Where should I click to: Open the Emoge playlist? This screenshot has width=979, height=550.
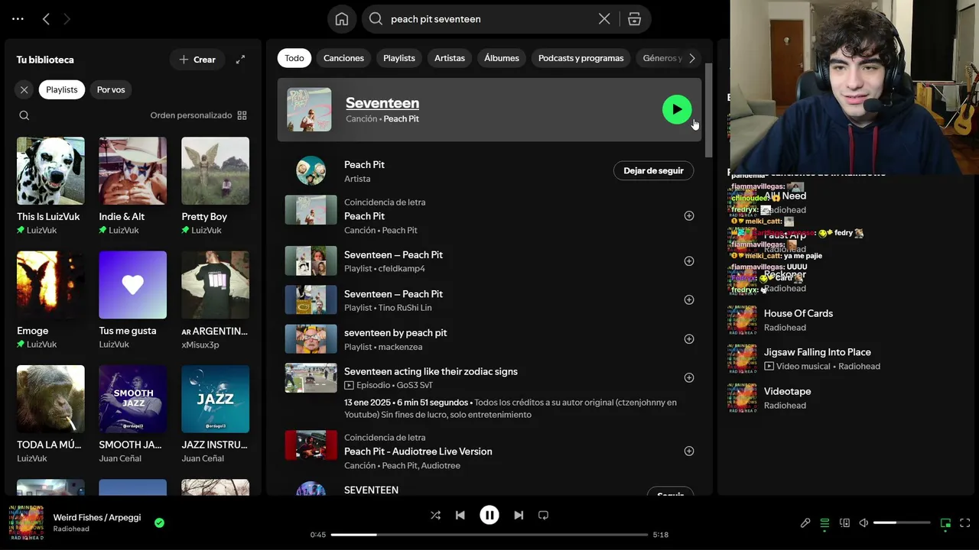pos(50,300)
